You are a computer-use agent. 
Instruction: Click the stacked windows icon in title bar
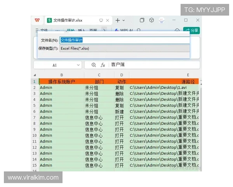[142, 20]
